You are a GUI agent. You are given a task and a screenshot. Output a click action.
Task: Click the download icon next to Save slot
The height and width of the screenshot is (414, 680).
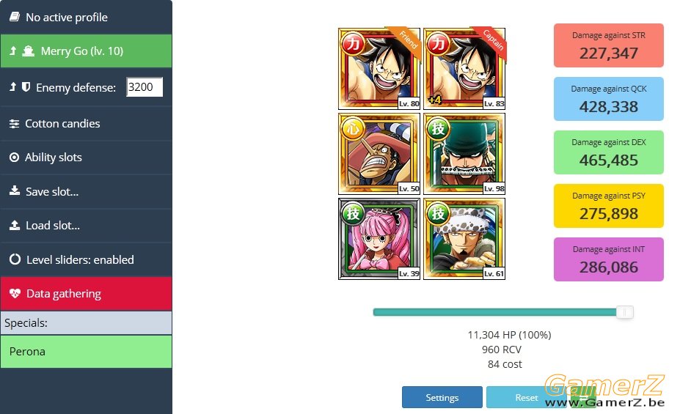[x=15, y=191]
